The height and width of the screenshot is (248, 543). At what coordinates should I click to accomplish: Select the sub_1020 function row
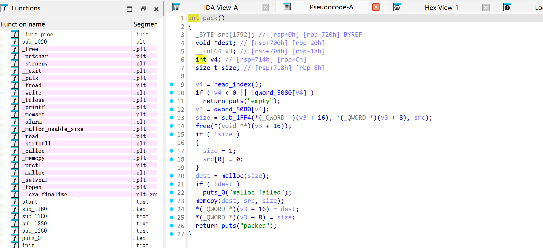pyautogui.click(x=79, y=42)
